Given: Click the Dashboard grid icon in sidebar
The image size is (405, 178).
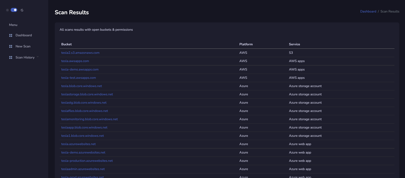Looking at the screenshot, I should [11, 35].
